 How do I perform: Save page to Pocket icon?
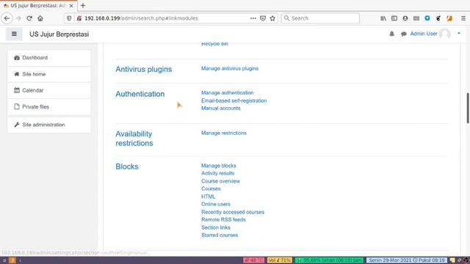[263, 18]
